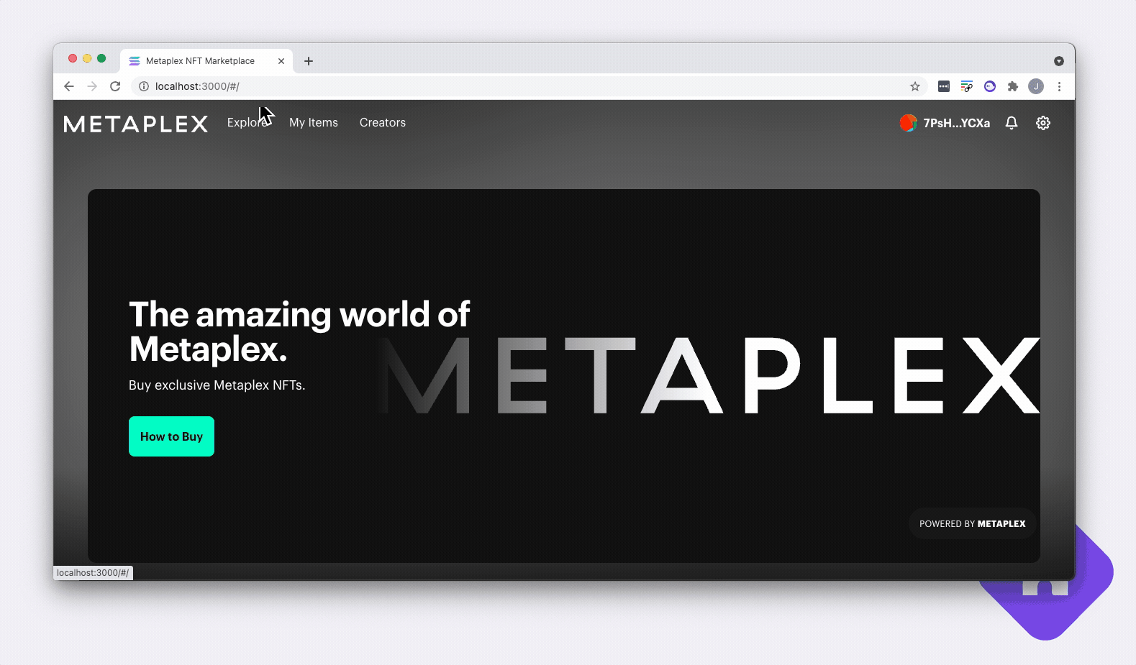
Task: Open the Creators page
Action: click(x=383, y=123)
